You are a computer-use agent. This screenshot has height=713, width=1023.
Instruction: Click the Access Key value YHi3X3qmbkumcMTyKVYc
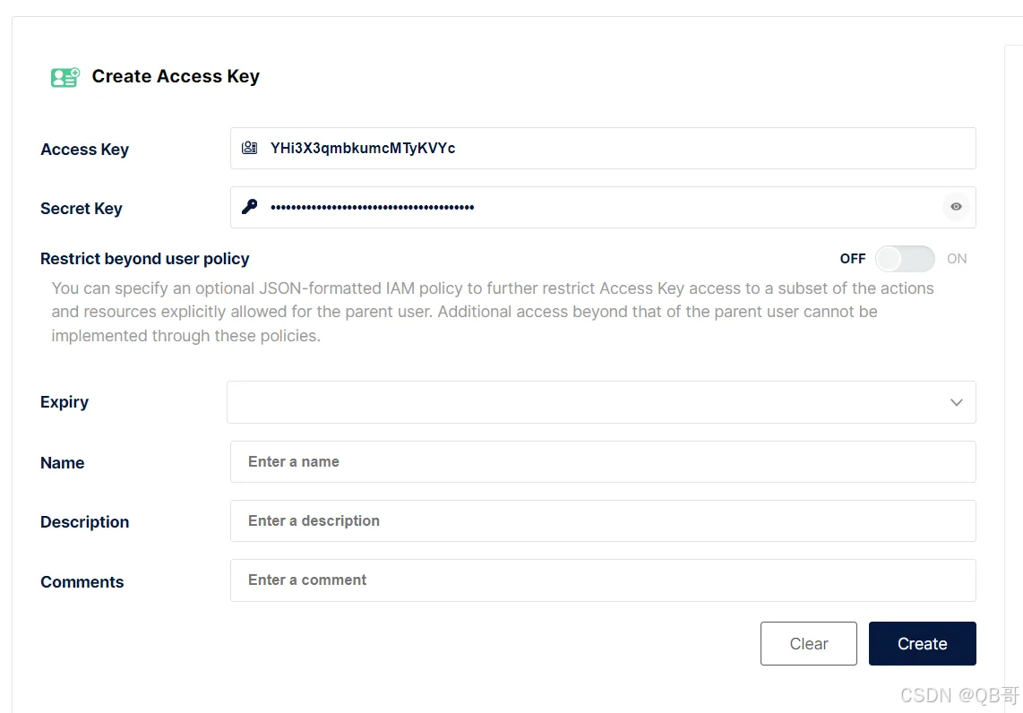tap(363, 149)
